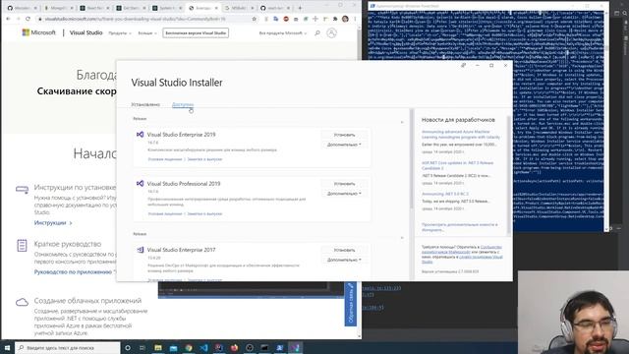This screenshot has width=629, height=354.
Task: Open the ASP.NET Core updates news article
Action: pos(457,165)
